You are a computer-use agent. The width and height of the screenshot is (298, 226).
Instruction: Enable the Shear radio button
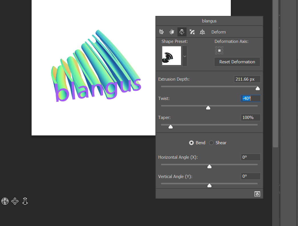(211, 143)
